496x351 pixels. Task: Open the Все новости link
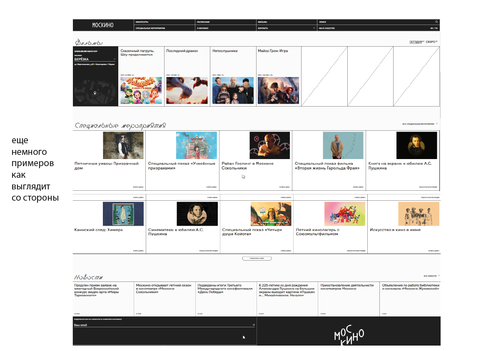pyautogui.click(x=431, y=276)
